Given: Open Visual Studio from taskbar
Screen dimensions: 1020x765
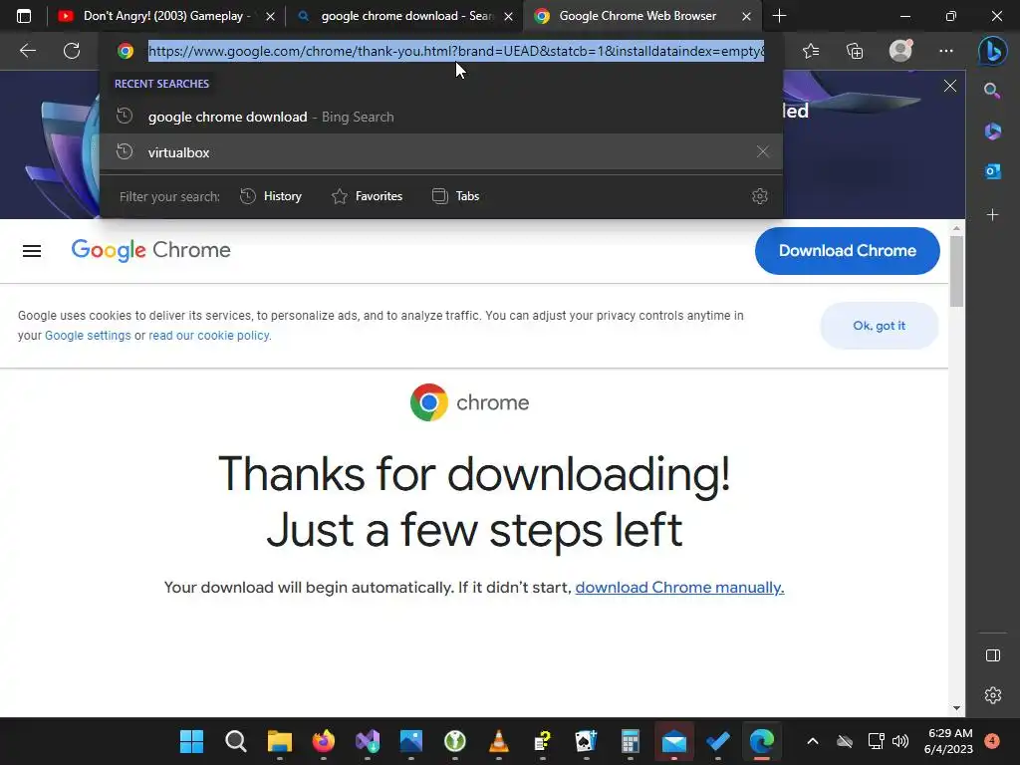Looking at the screenshot, I should point(368,741).
